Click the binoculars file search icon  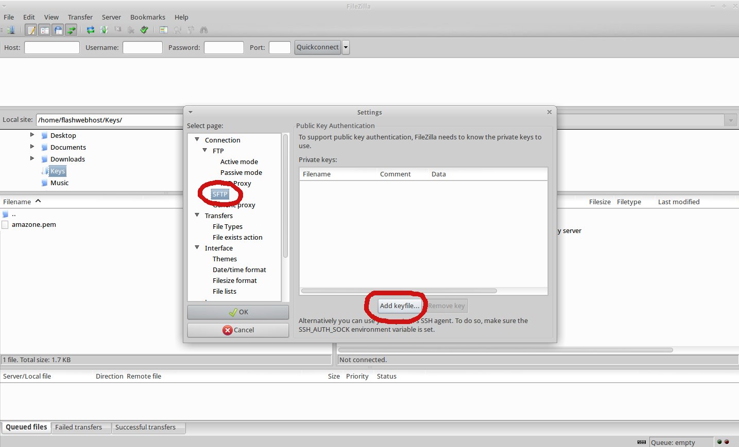click(204, 30)
